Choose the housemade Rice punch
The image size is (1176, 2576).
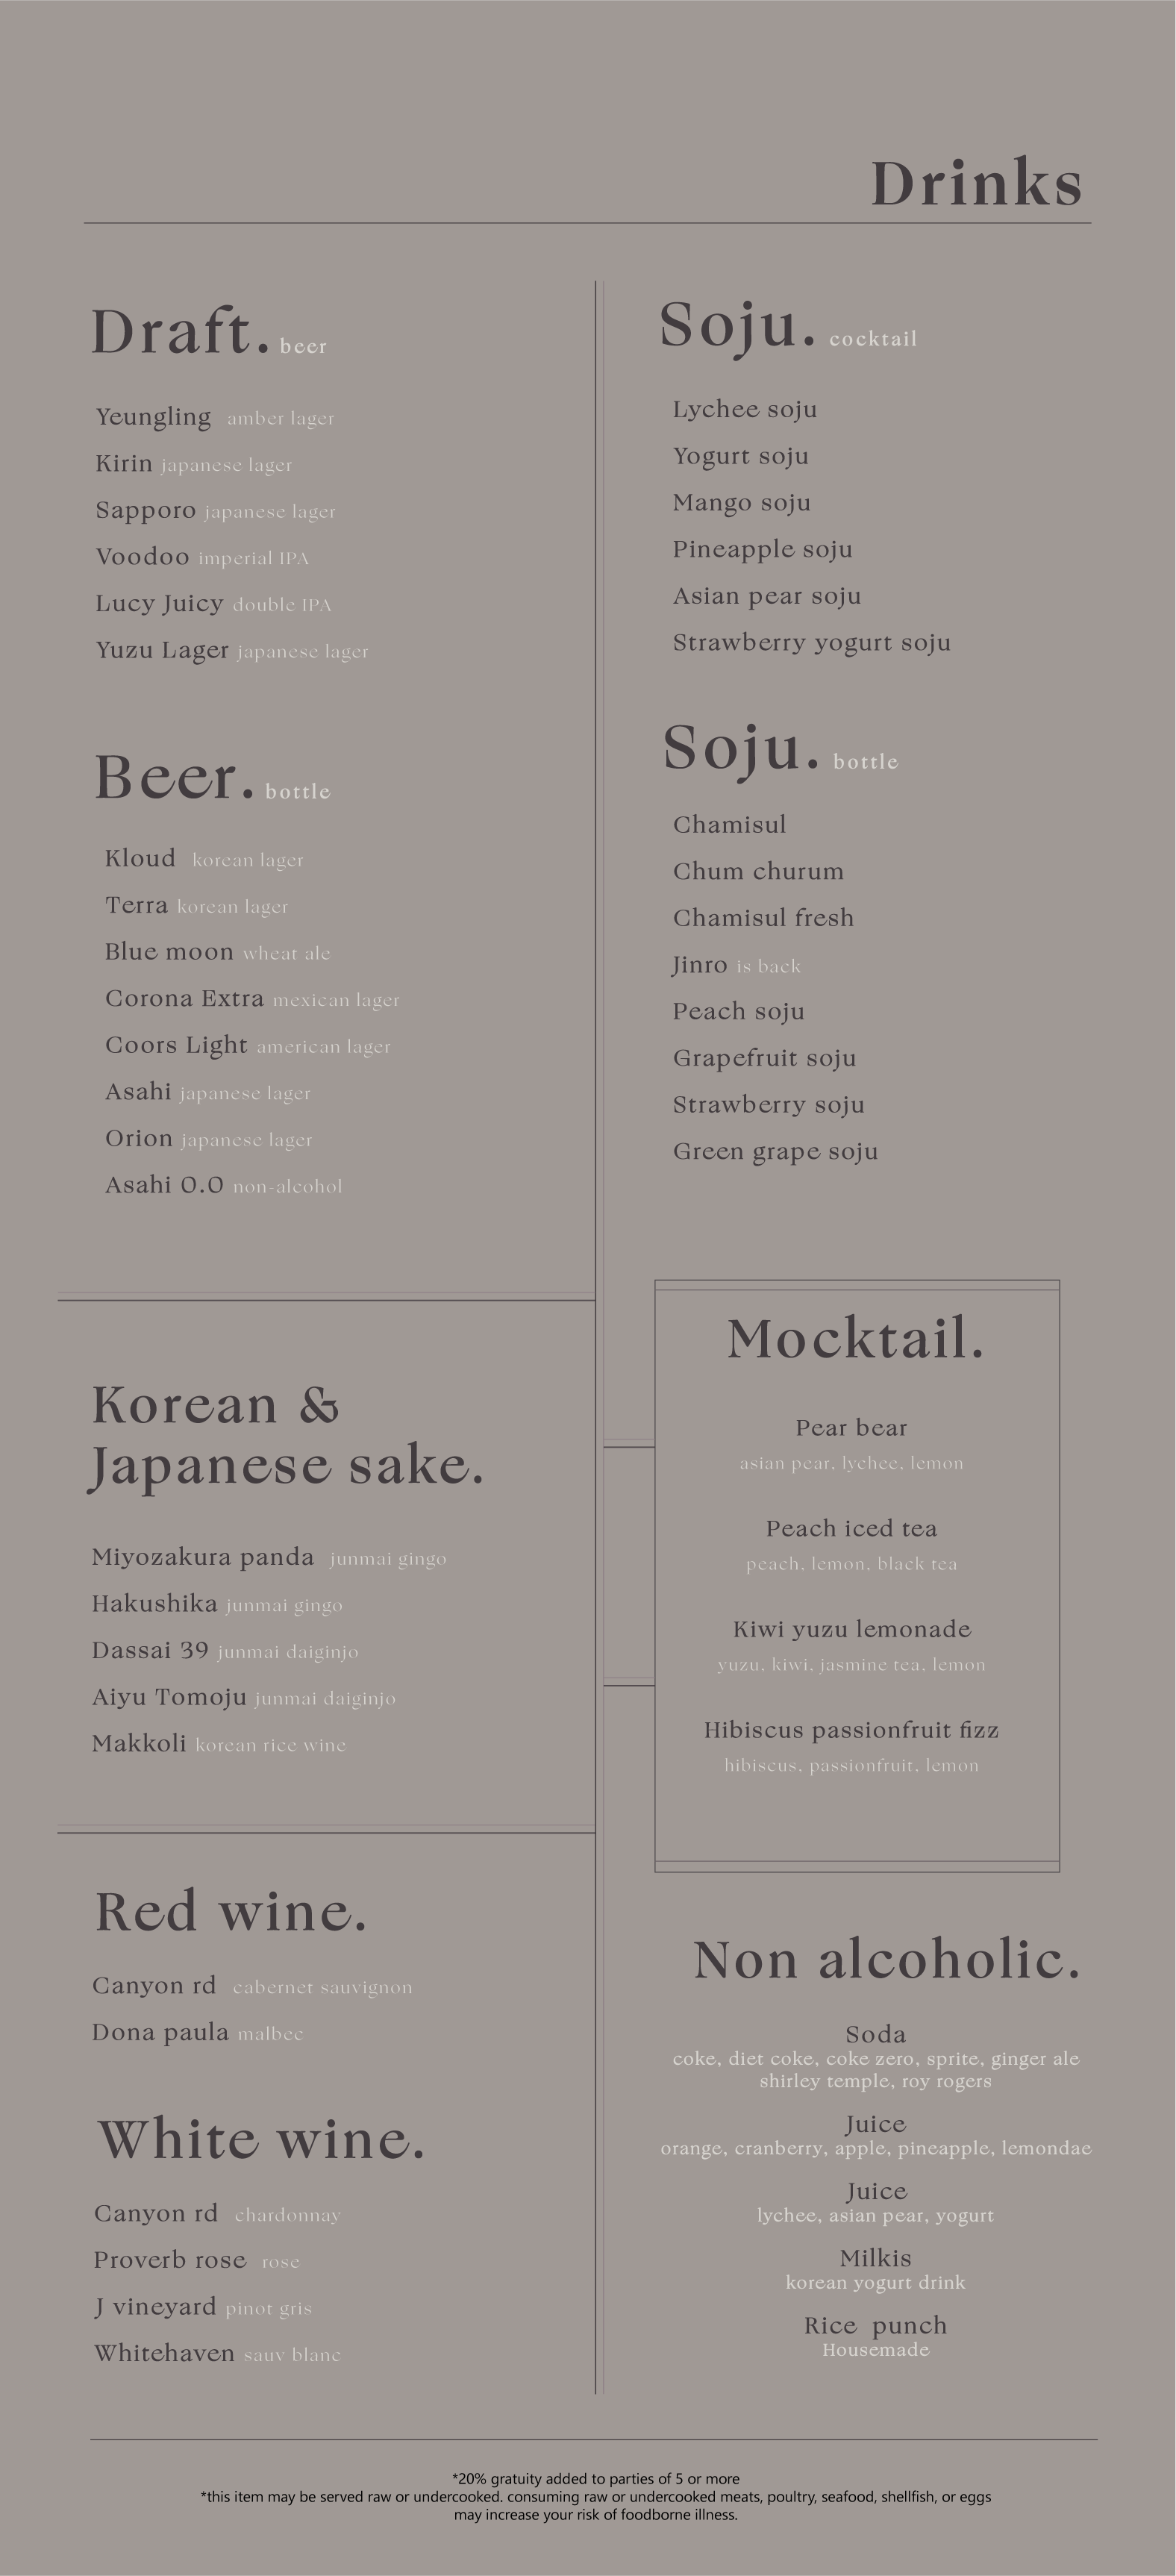click(x=876, y=2336)
